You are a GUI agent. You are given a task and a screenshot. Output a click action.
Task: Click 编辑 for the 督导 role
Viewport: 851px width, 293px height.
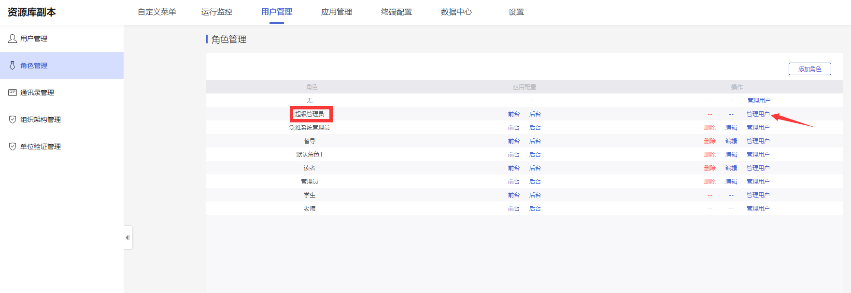click(731, 141)
